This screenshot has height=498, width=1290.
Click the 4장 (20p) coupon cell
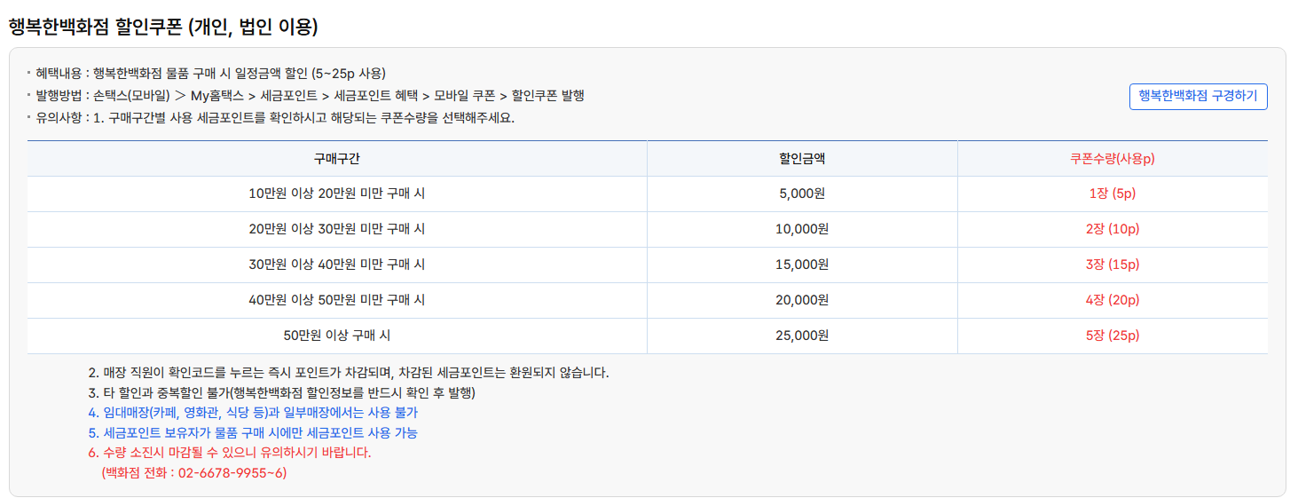(x=1112, y=300)
